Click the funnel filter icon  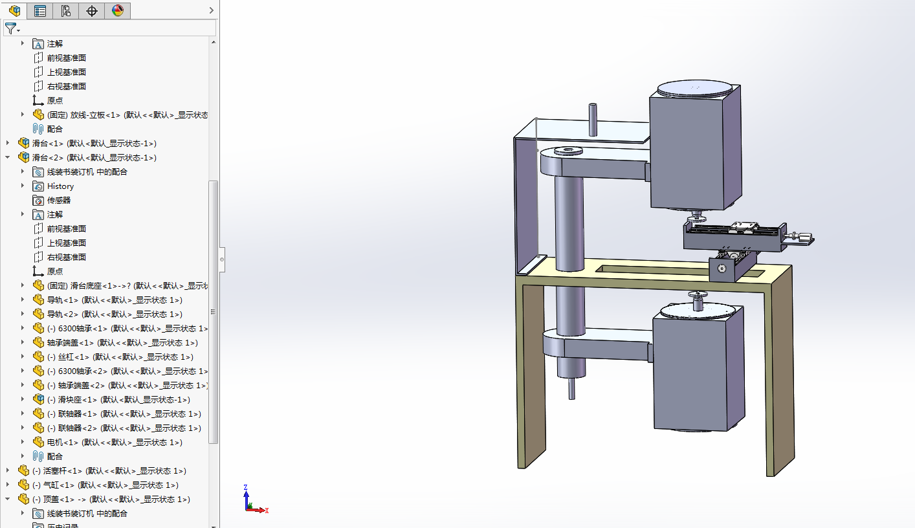[x=10, y=29]
